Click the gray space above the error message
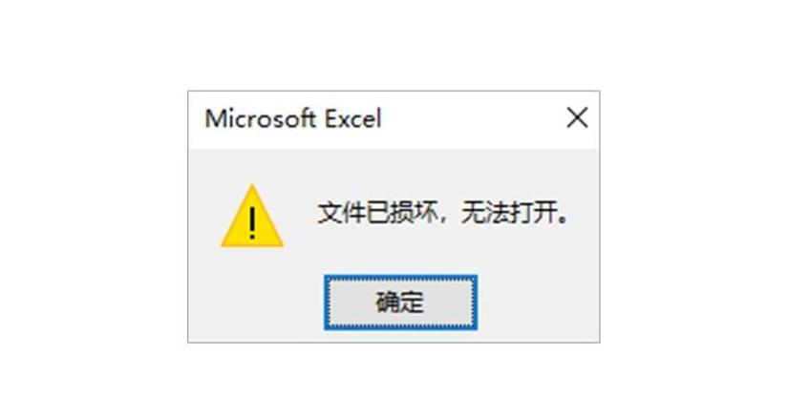This screenshot has width=788, height=396. click(x=444, y=173)
